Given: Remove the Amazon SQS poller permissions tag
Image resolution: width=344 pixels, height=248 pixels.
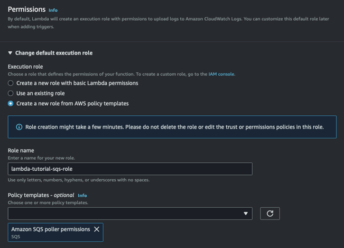Looking at the screenshot, I should coord(97,229).
